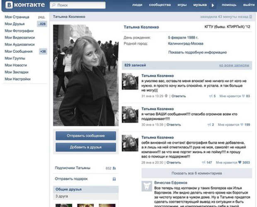
Task: Click the gift icon beside Отправить подарок
Action: pyautogui.click(x=114, y=179)
